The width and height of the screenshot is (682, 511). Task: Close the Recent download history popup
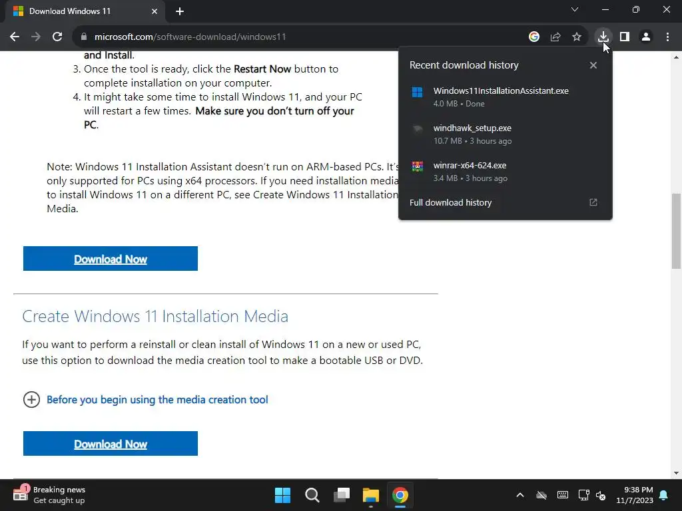[593, 65]
